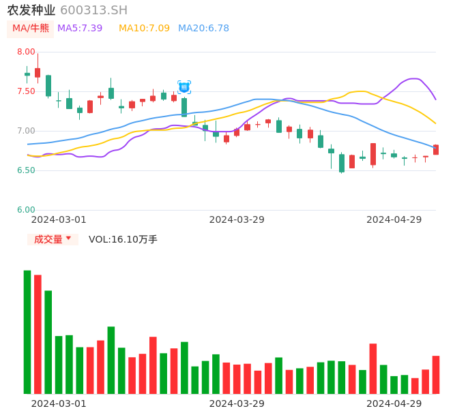Click the stock name 农发种业
This screenshot has width=468, height=413.
click(31, 10)
